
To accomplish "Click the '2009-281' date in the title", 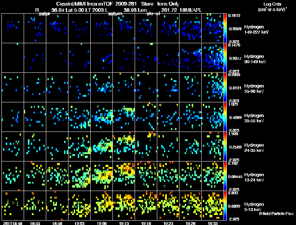I will click(x=125, y=4).
